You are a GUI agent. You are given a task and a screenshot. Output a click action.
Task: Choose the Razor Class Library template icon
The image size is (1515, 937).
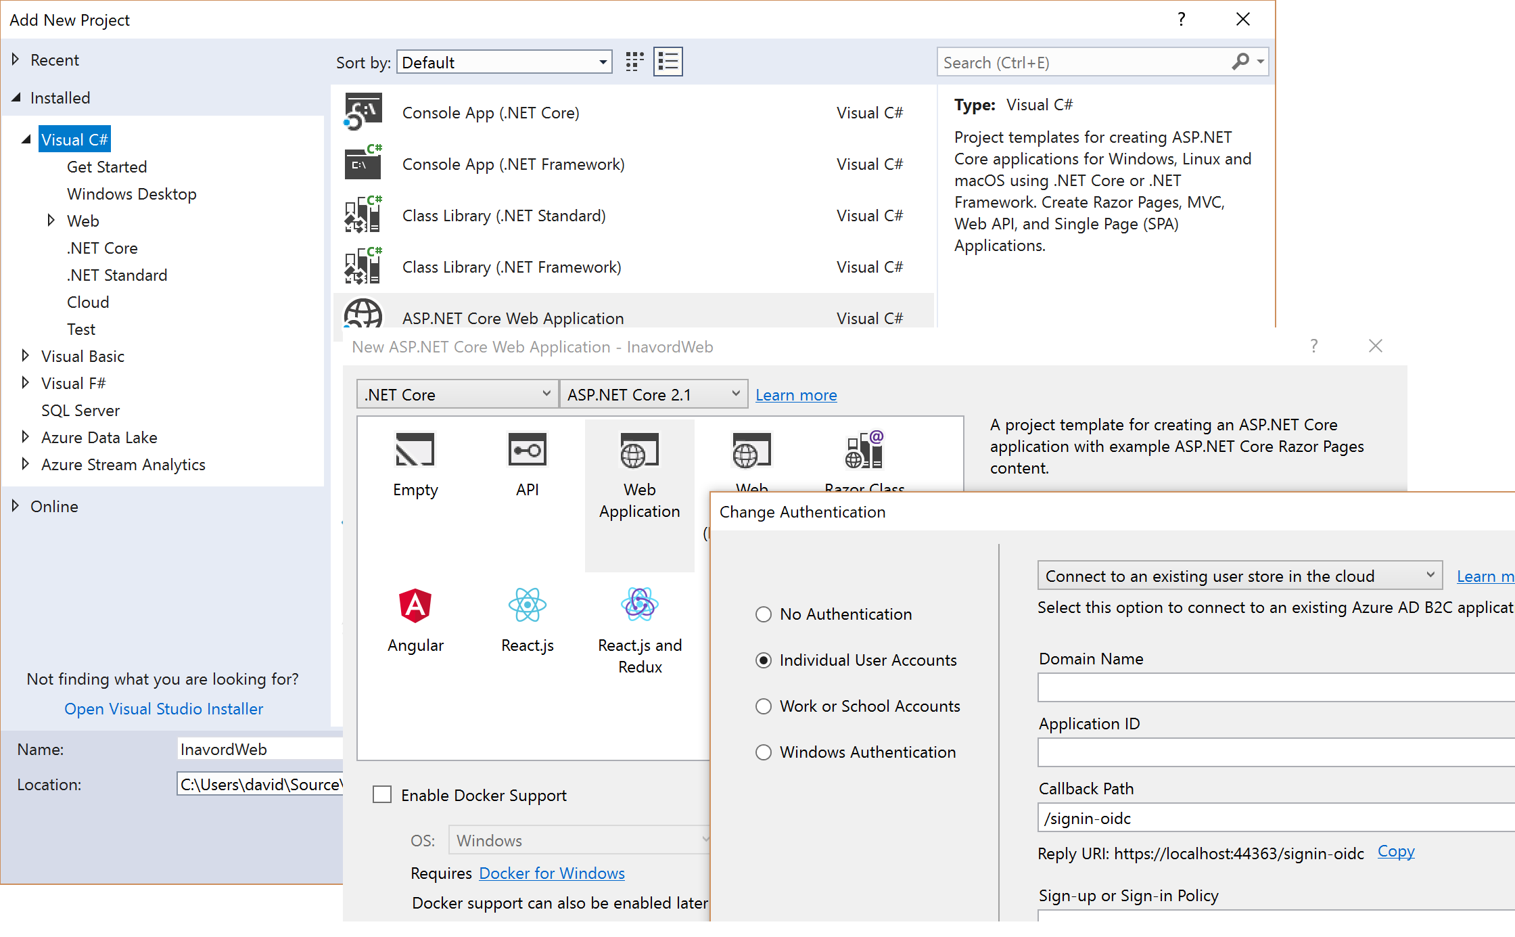click(864, 450)
